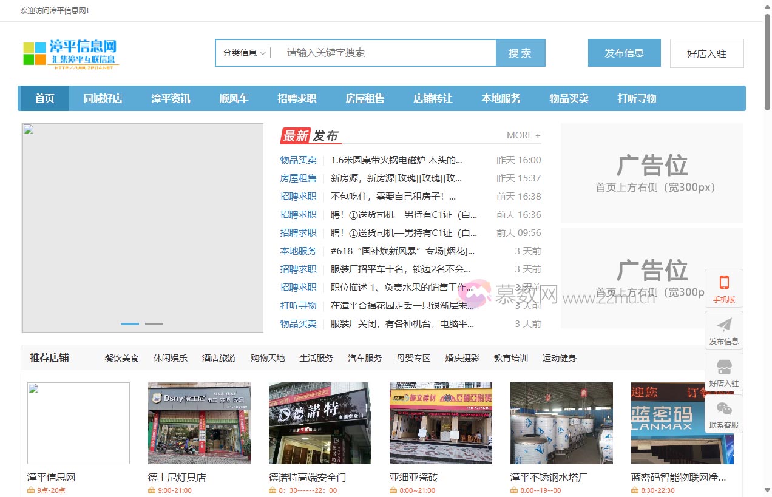Select the 运动健身 shop category

pyautogui.click(x=558, y=358)
